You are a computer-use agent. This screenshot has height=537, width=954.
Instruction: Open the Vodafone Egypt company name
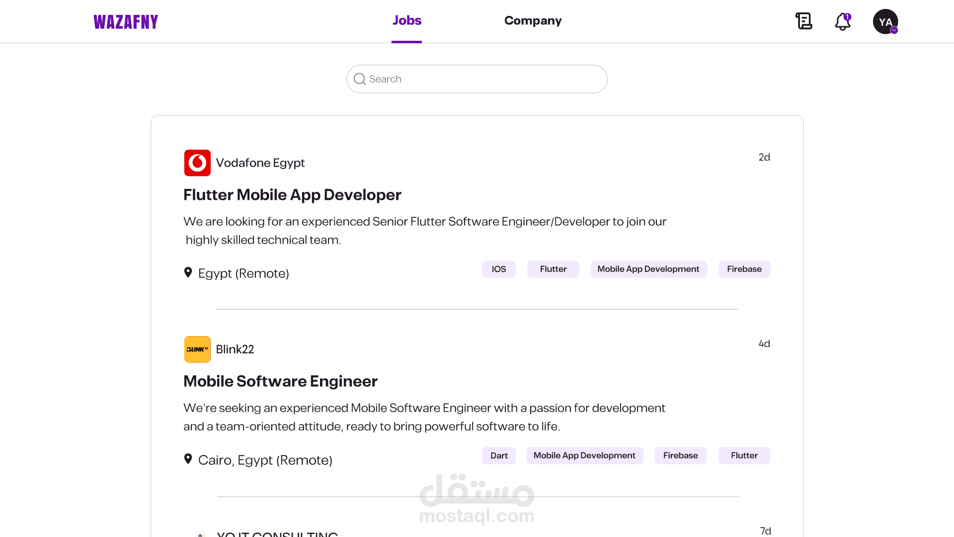click(x=260, y=163)
